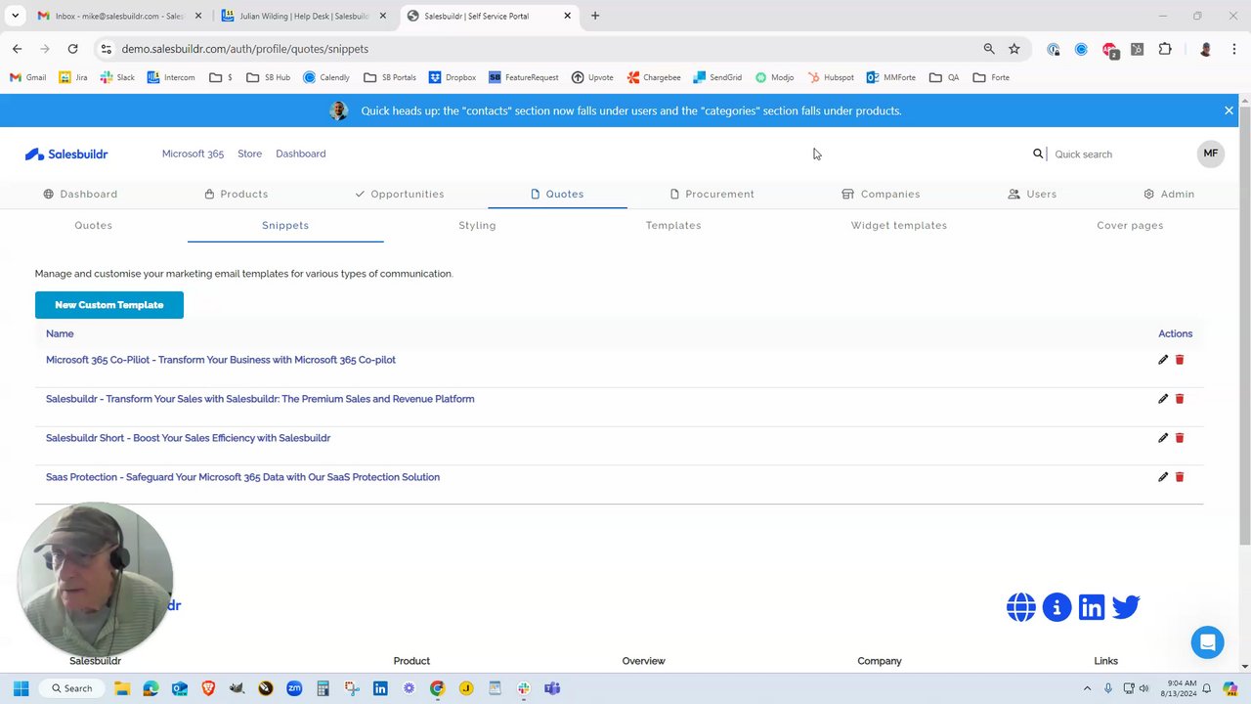Delete the Microsoft 365 Co-Pilot snippet
This screenshot has height=704, width=1251.
pyautogui.click(x=1180, y=360)
